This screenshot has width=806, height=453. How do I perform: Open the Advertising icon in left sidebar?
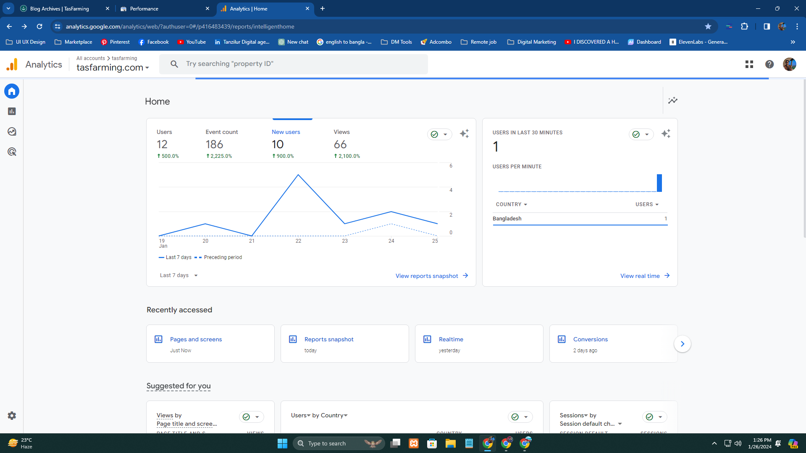(12, 152)
